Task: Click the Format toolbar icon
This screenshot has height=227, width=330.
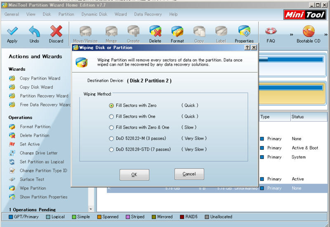Action: point(177,31)
